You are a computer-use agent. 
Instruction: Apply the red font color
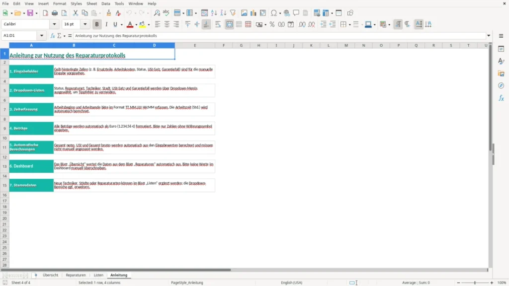[x=130, y=24]
